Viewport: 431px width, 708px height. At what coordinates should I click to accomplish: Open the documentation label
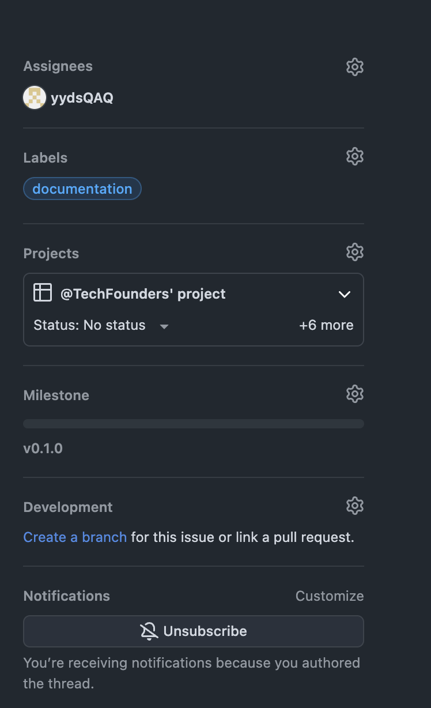point(82,189)
